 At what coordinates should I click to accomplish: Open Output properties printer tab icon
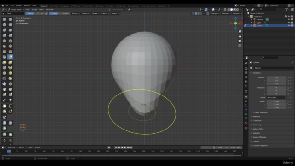tap(246, 73)
